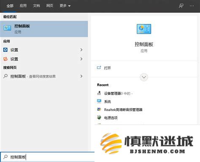Open the Sogou 设置 app result
200x162 pixels.
coord(44,59)
